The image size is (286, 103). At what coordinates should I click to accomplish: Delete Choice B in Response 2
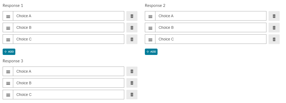[274, 28]
